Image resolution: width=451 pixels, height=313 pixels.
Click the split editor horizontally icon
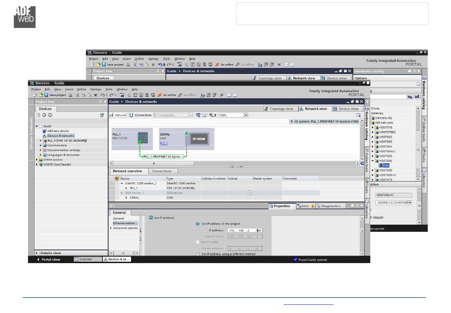coord(229,95)
